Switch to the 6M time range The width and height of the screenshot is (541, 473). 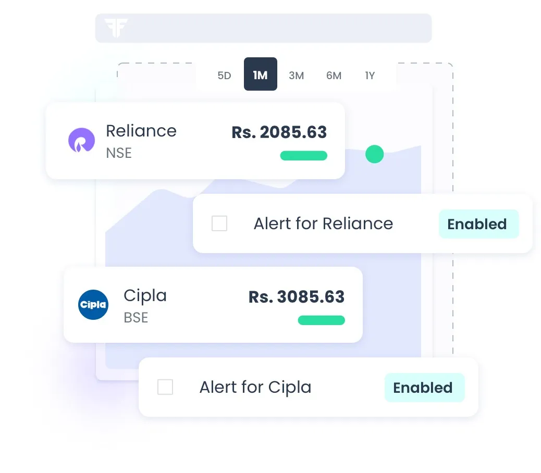(334, 76)
